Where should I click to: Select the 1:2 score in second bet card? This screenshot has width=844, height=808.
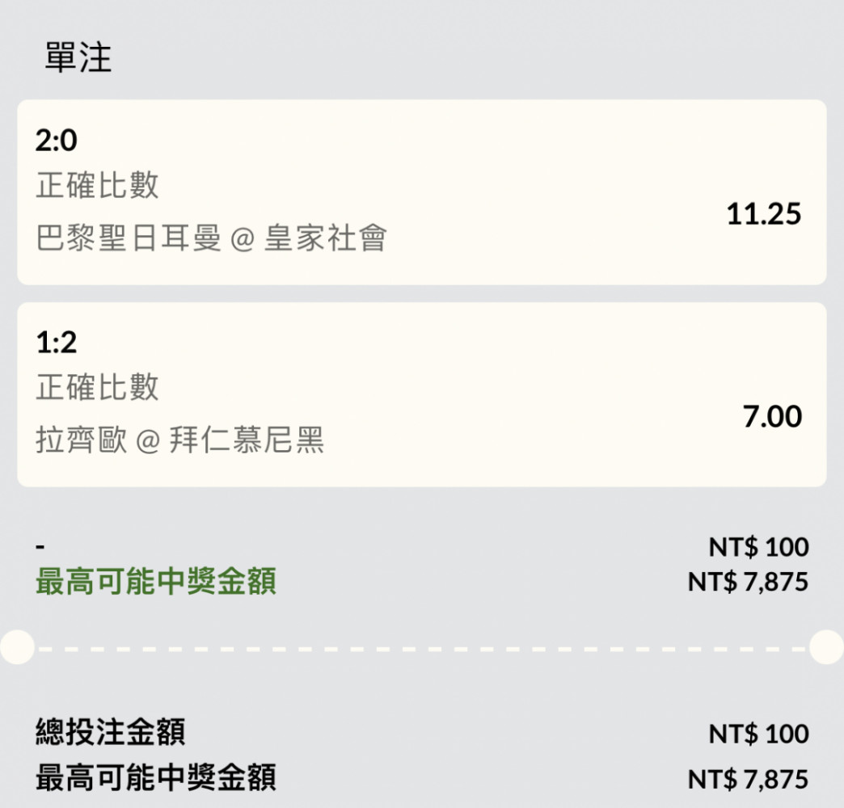pos(57,342)
